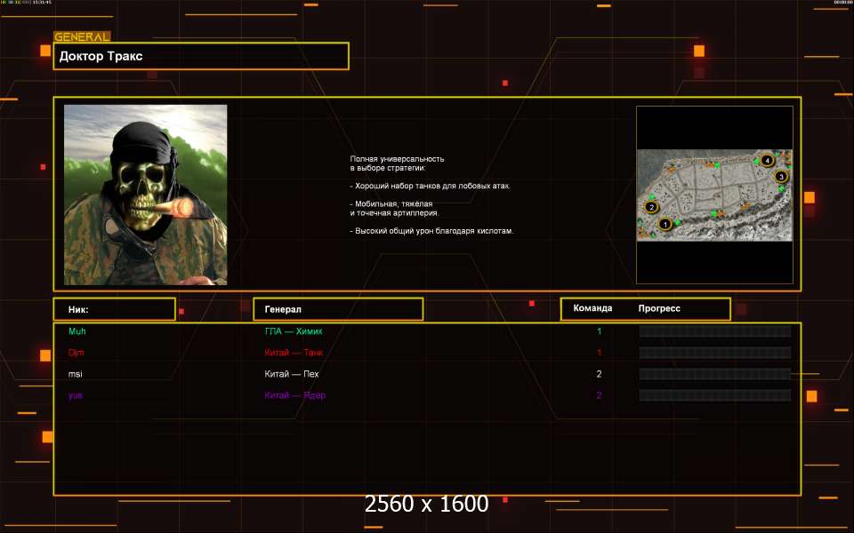854x533 pixels.
Task: Select the Генерал column header
Action: click(x=338, y=309)
